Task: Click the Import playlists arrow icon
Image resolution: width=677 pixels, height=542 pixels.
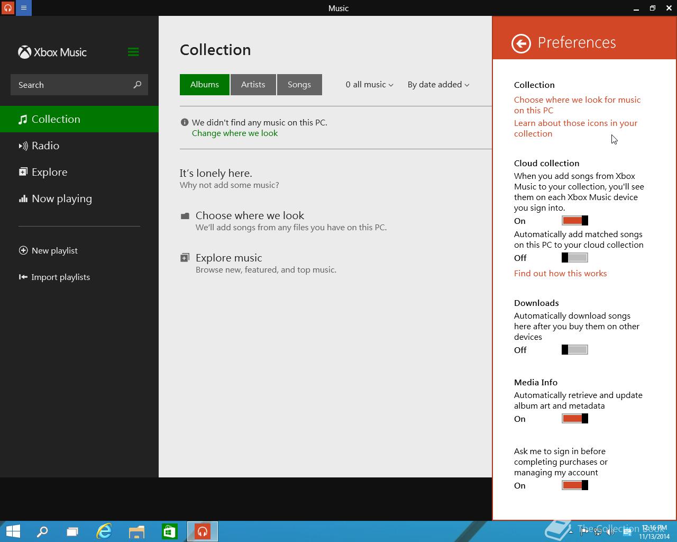Action: (23, 277)
